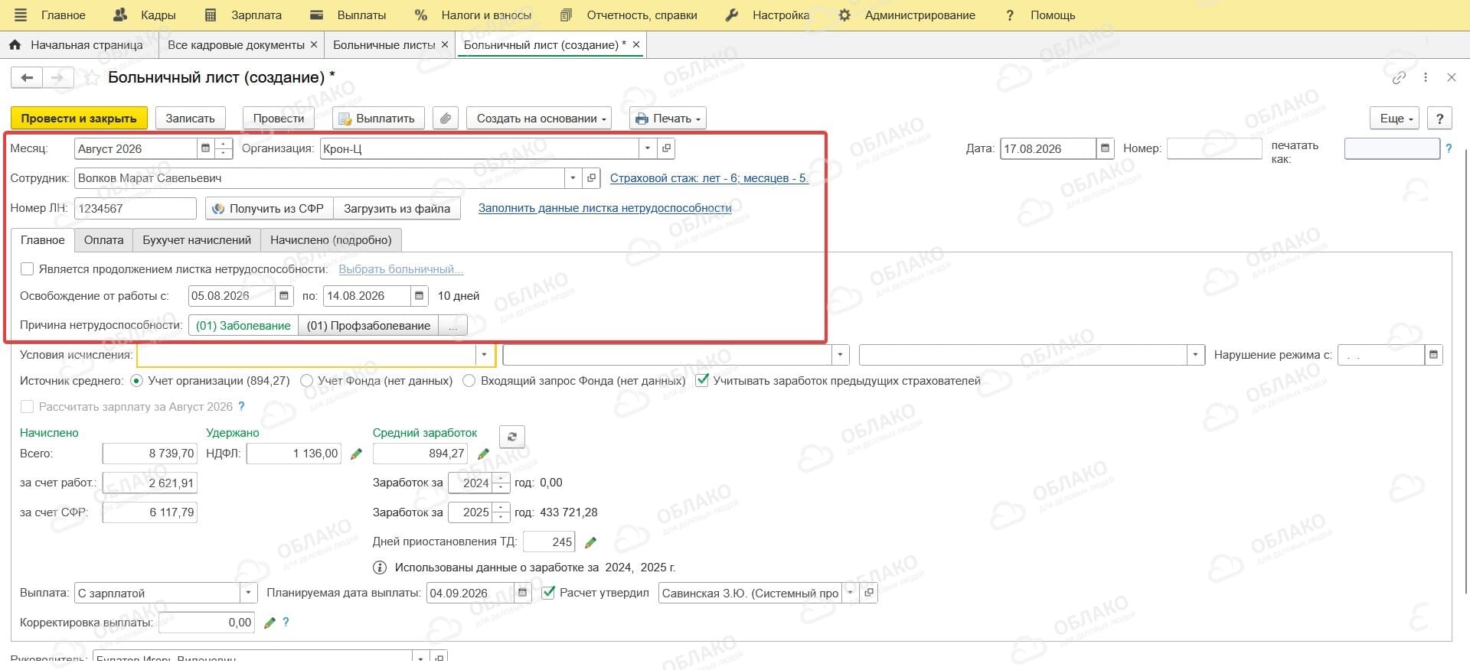Switch to Больничные листы tab
Image resolution: width=1470 pixels, height=670 pixels.
384,45
